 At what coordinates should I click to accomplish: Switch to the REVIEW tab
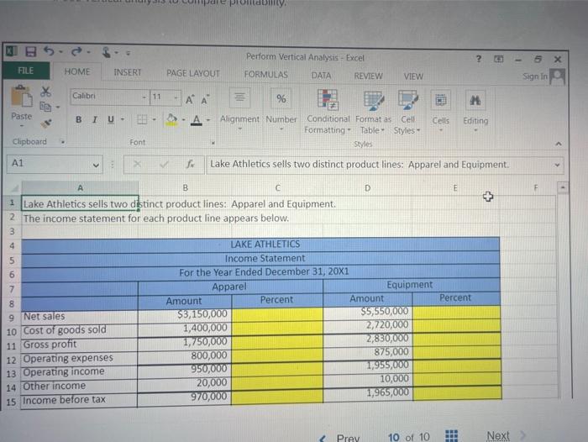(x=368, y=76)
